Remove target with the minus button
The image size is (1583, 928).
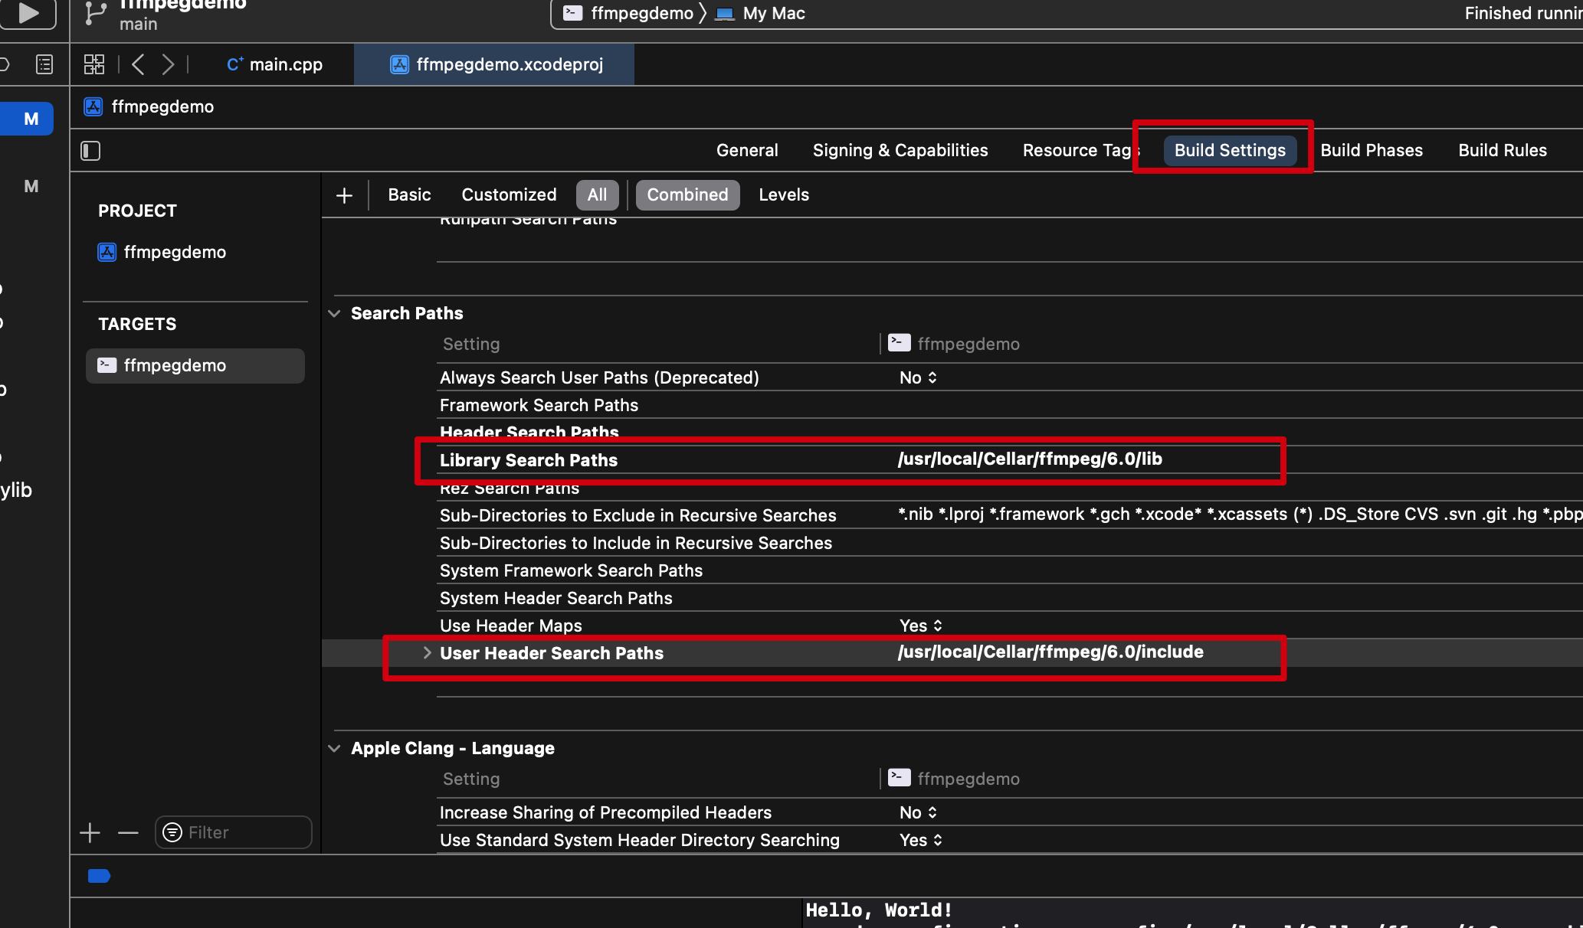[128, 832]
